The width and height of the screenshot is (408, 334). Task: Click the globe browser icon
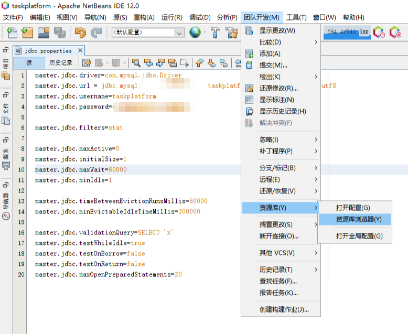[x=195, y=33]
